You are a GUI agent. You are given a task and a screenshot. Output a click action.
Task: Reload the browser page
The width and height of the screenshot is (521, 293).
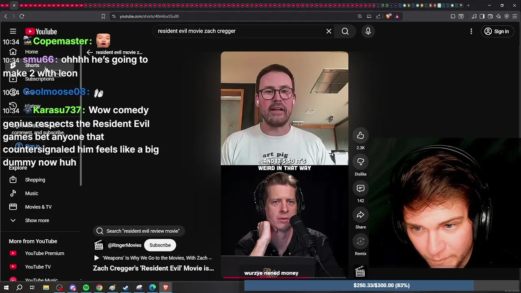[22, 16]
